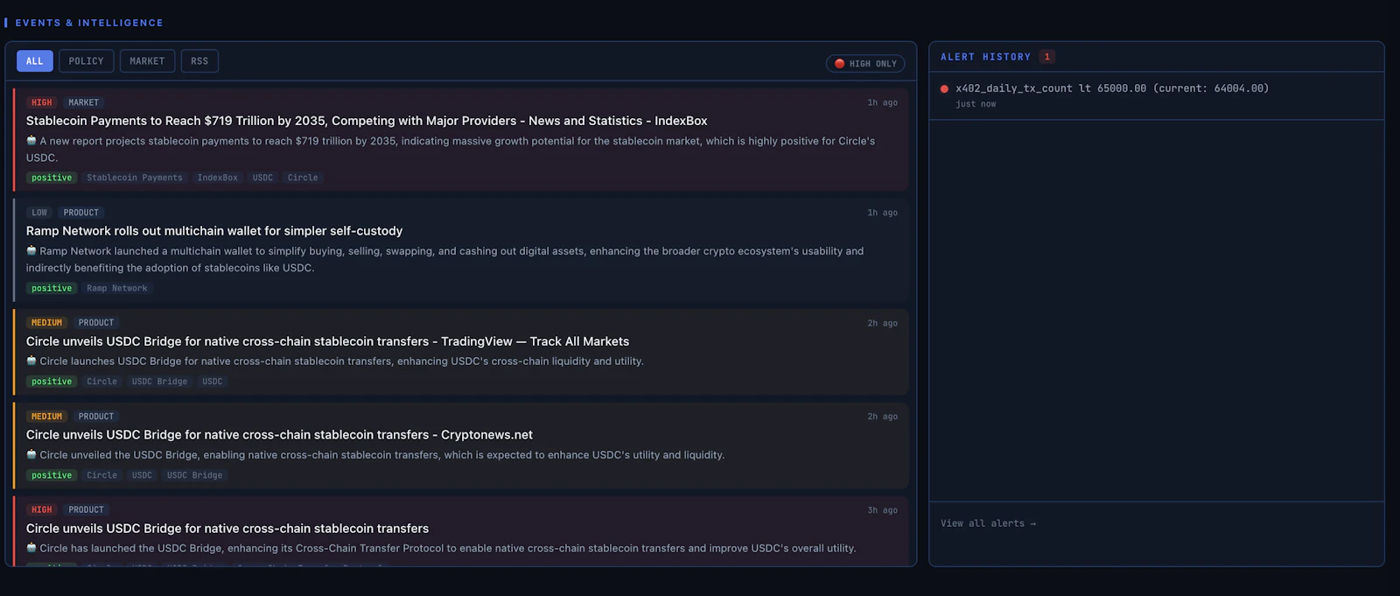The image size is (1400, 596).
Task: Open the 3h ago USDC Bridge headline
Action: [227, 529]
